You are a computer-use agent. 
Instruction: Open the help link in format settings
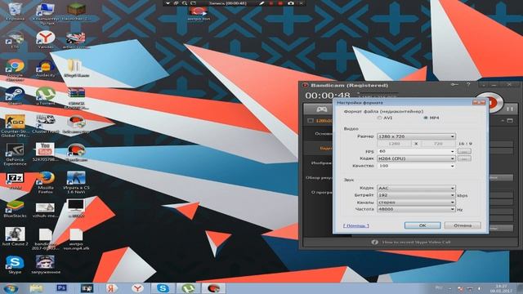[356, 225]
